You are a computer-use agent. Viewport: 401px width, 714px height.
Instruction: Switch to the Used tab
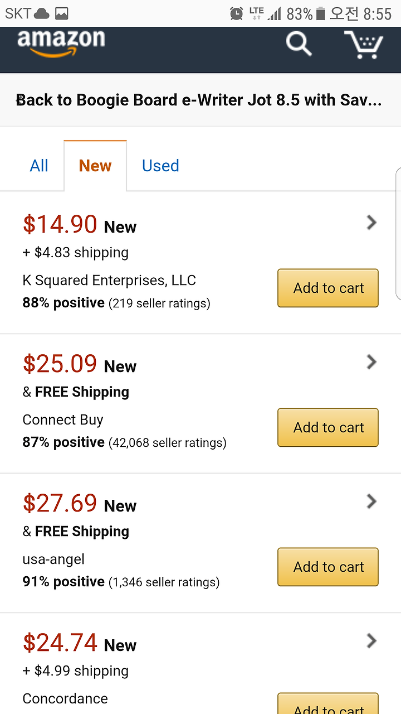pyautogui.click(x=160, y=166)
